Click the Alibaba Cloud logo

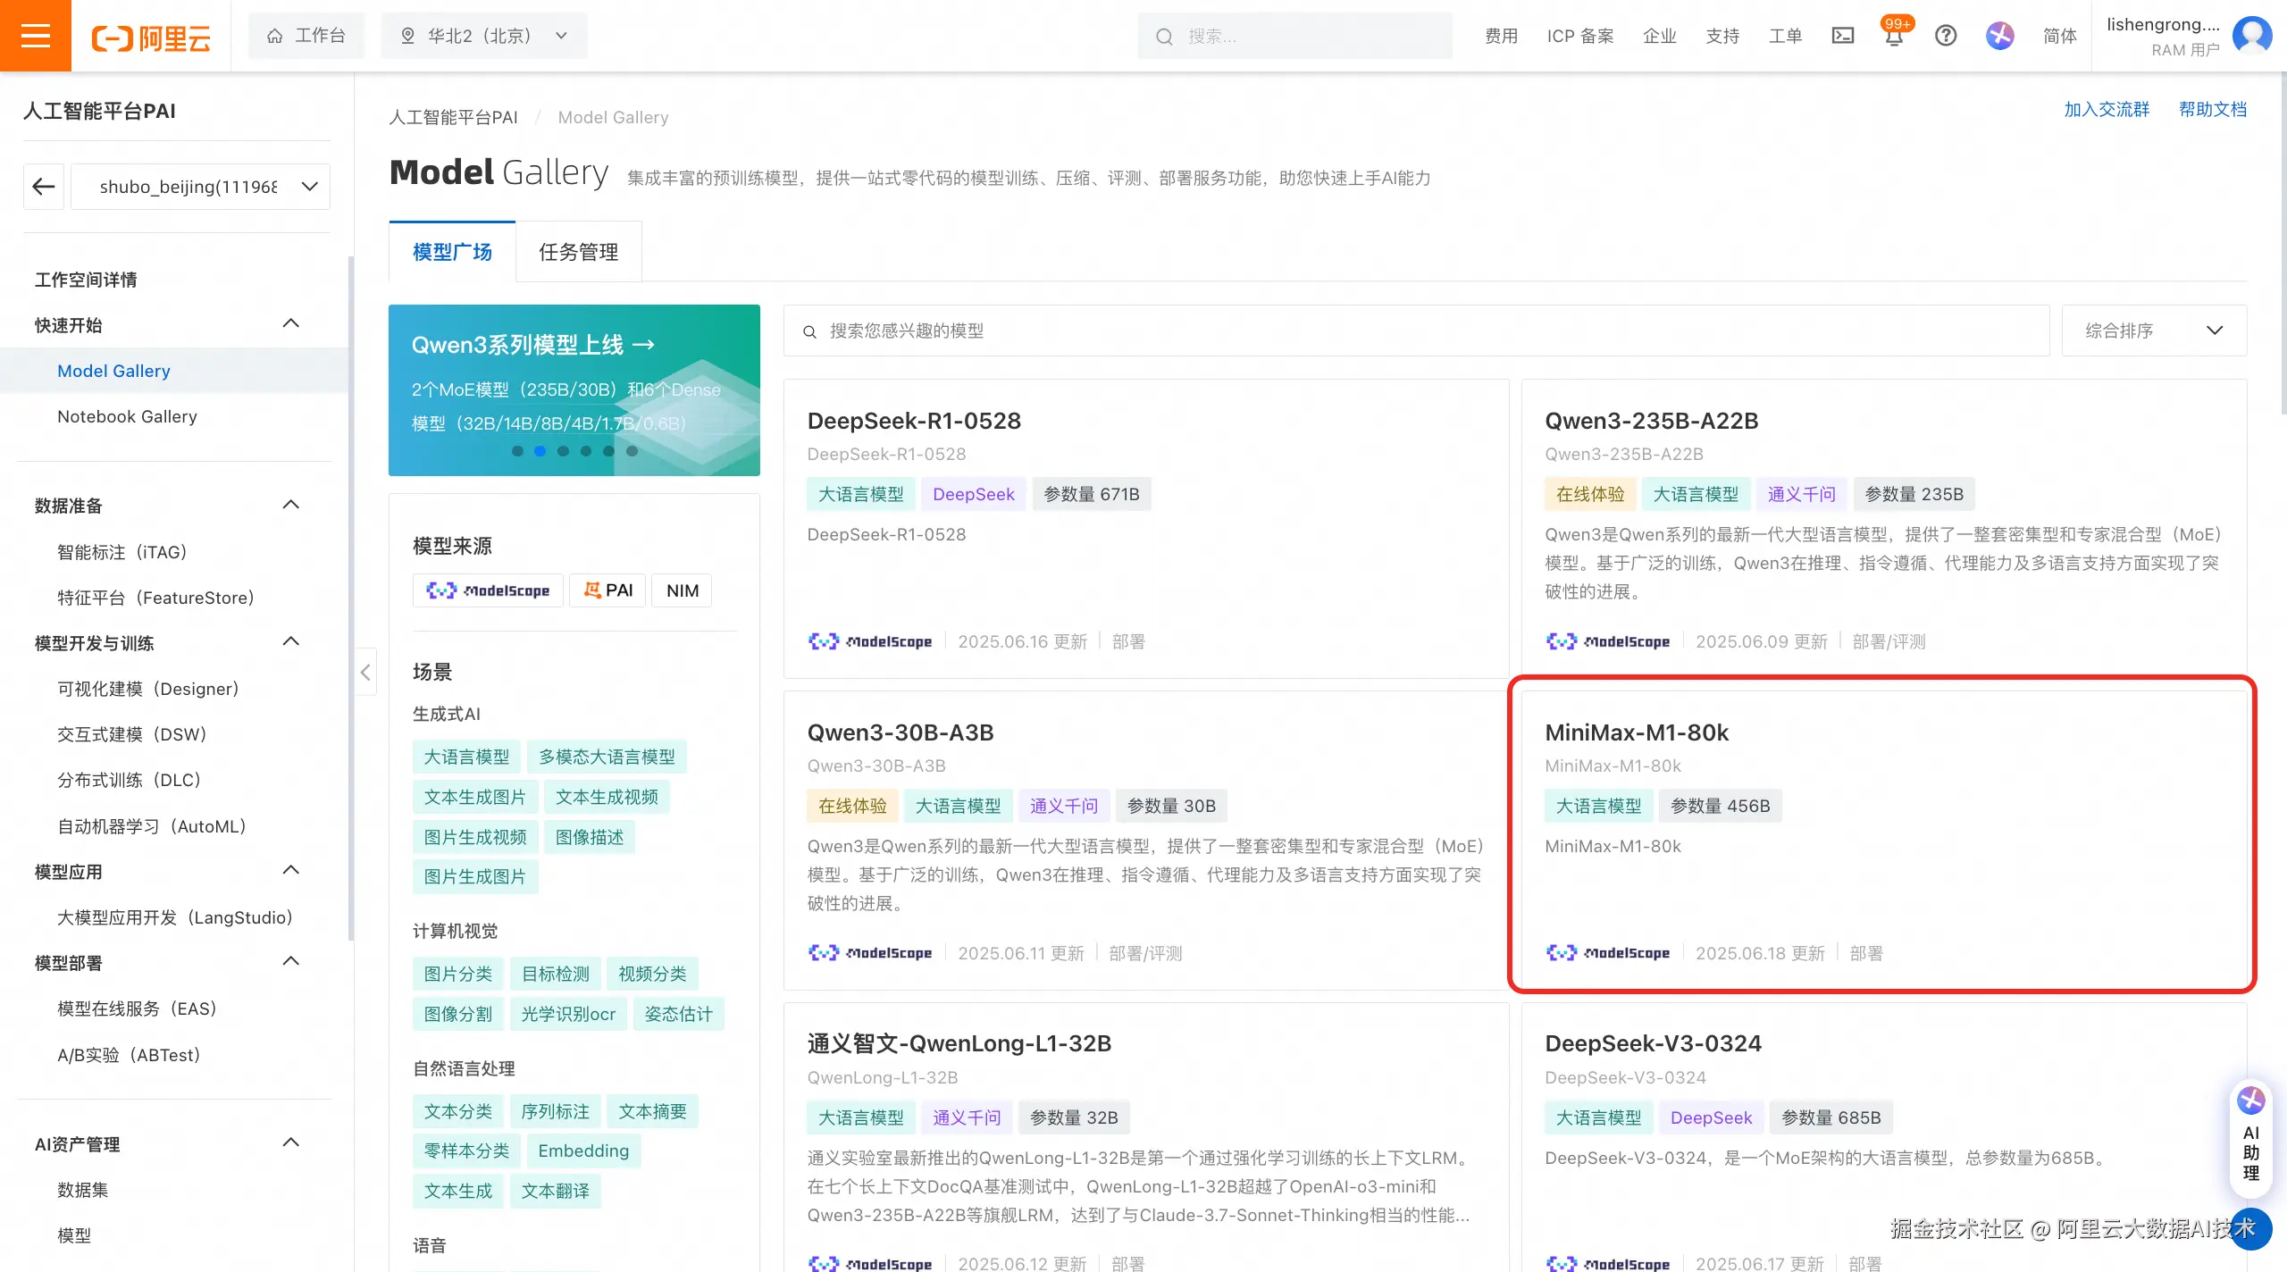pyautogui.click(x=150, y=36)
